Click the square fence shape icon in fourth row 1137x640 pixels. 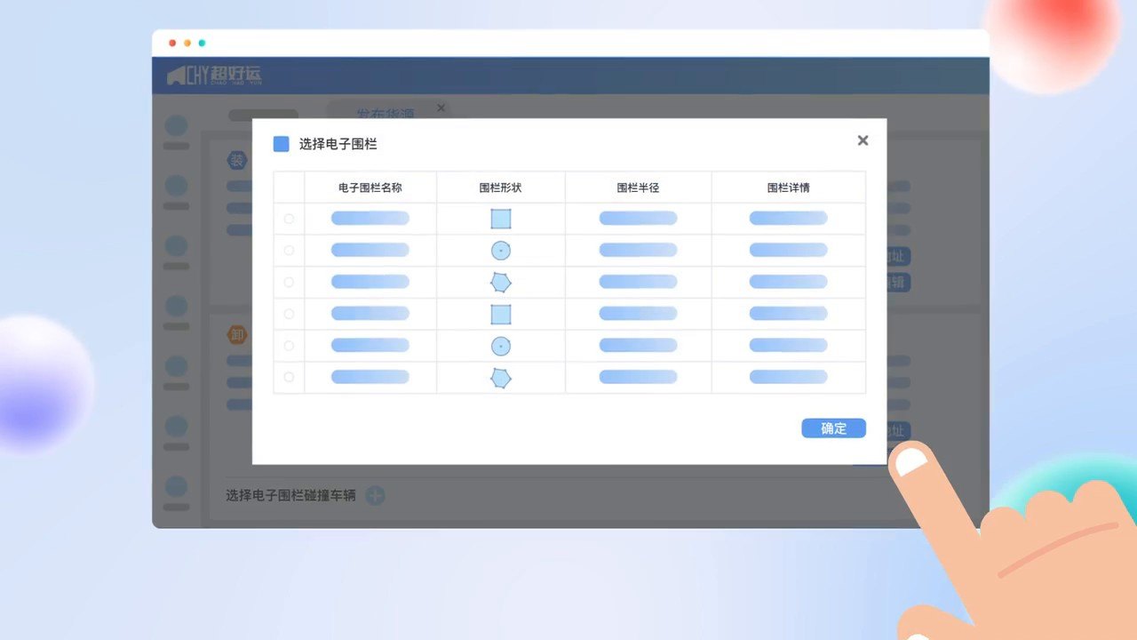pyautogui.click(x=501, y=314)
